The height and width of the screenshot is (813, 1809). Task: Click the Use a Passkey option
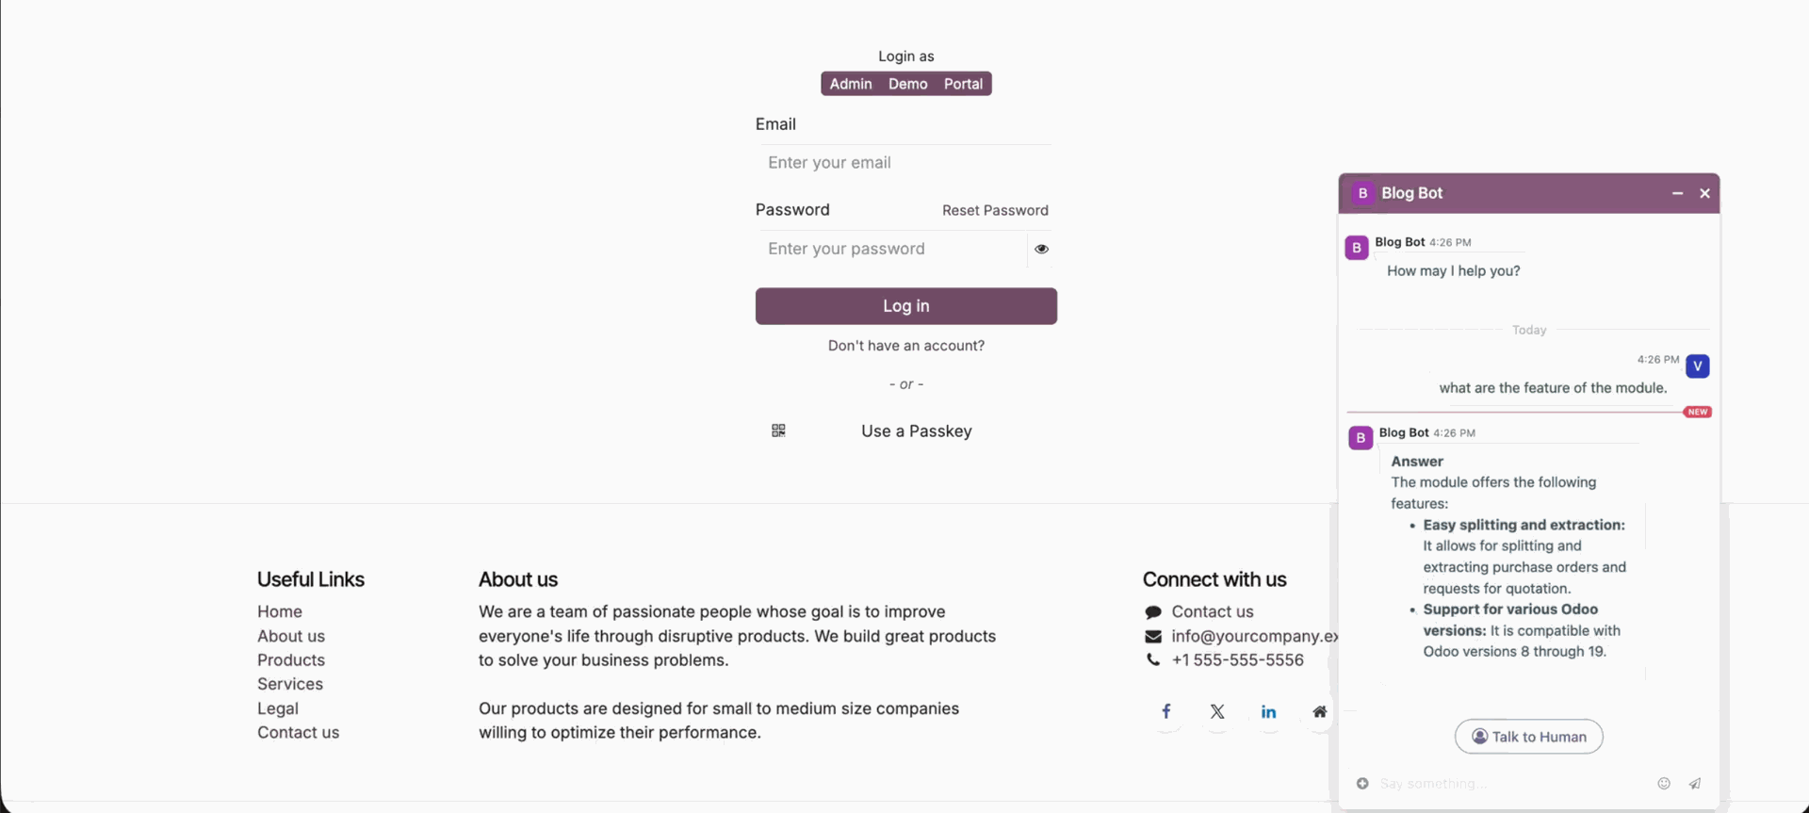(916, 431)
